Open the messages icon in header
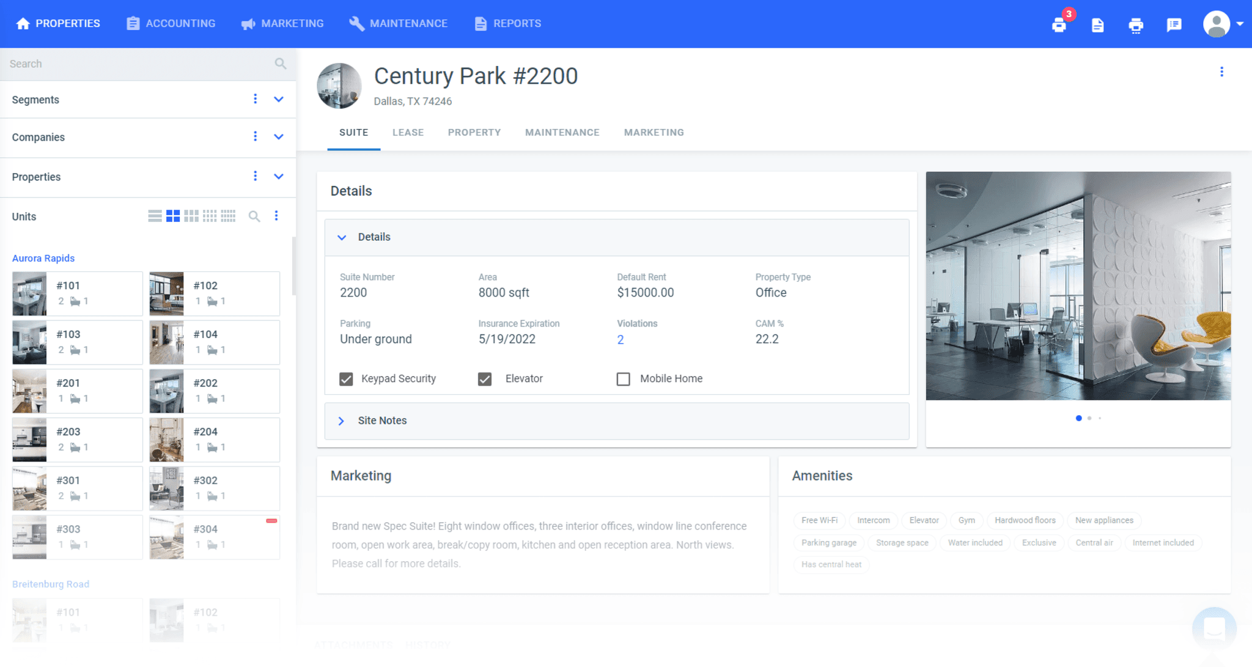The height and width of the screenshot is (667, 1252). (x=1174, y=25)
